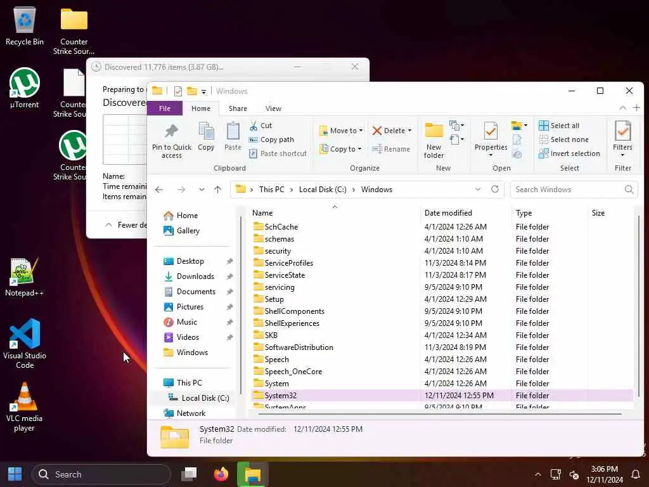Sort by Date modified column

448,213
